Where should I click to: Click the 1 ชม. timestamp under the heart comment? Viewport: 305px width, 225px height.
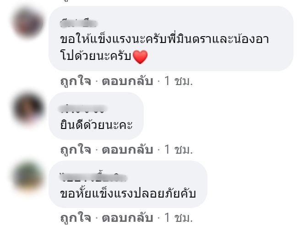pos(179,81)
